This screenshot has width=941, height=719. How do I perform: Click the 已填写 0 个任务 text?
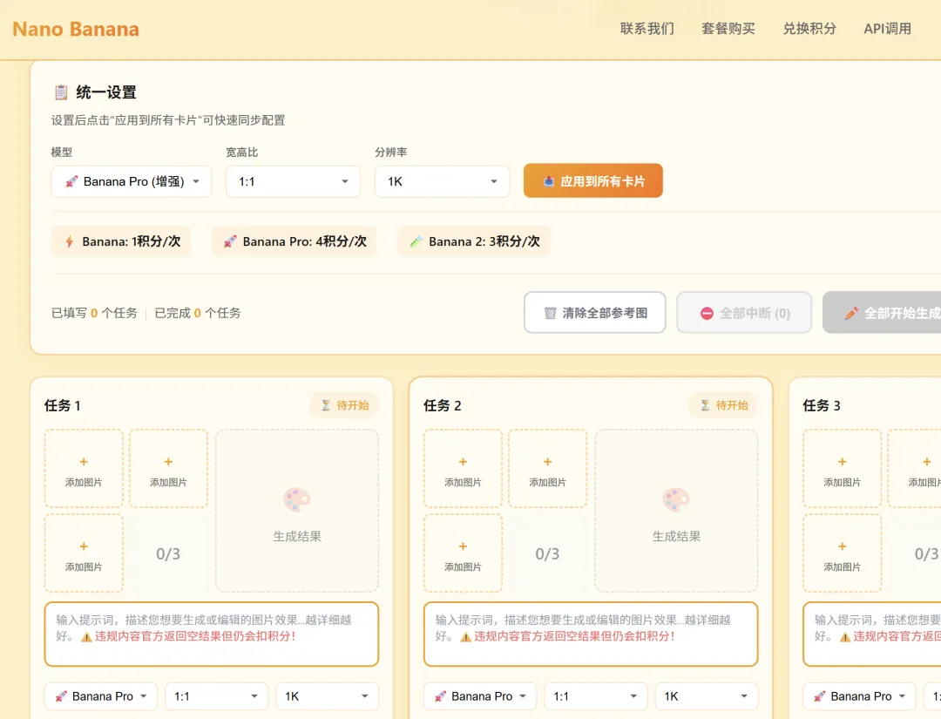(x=94, y=313)
